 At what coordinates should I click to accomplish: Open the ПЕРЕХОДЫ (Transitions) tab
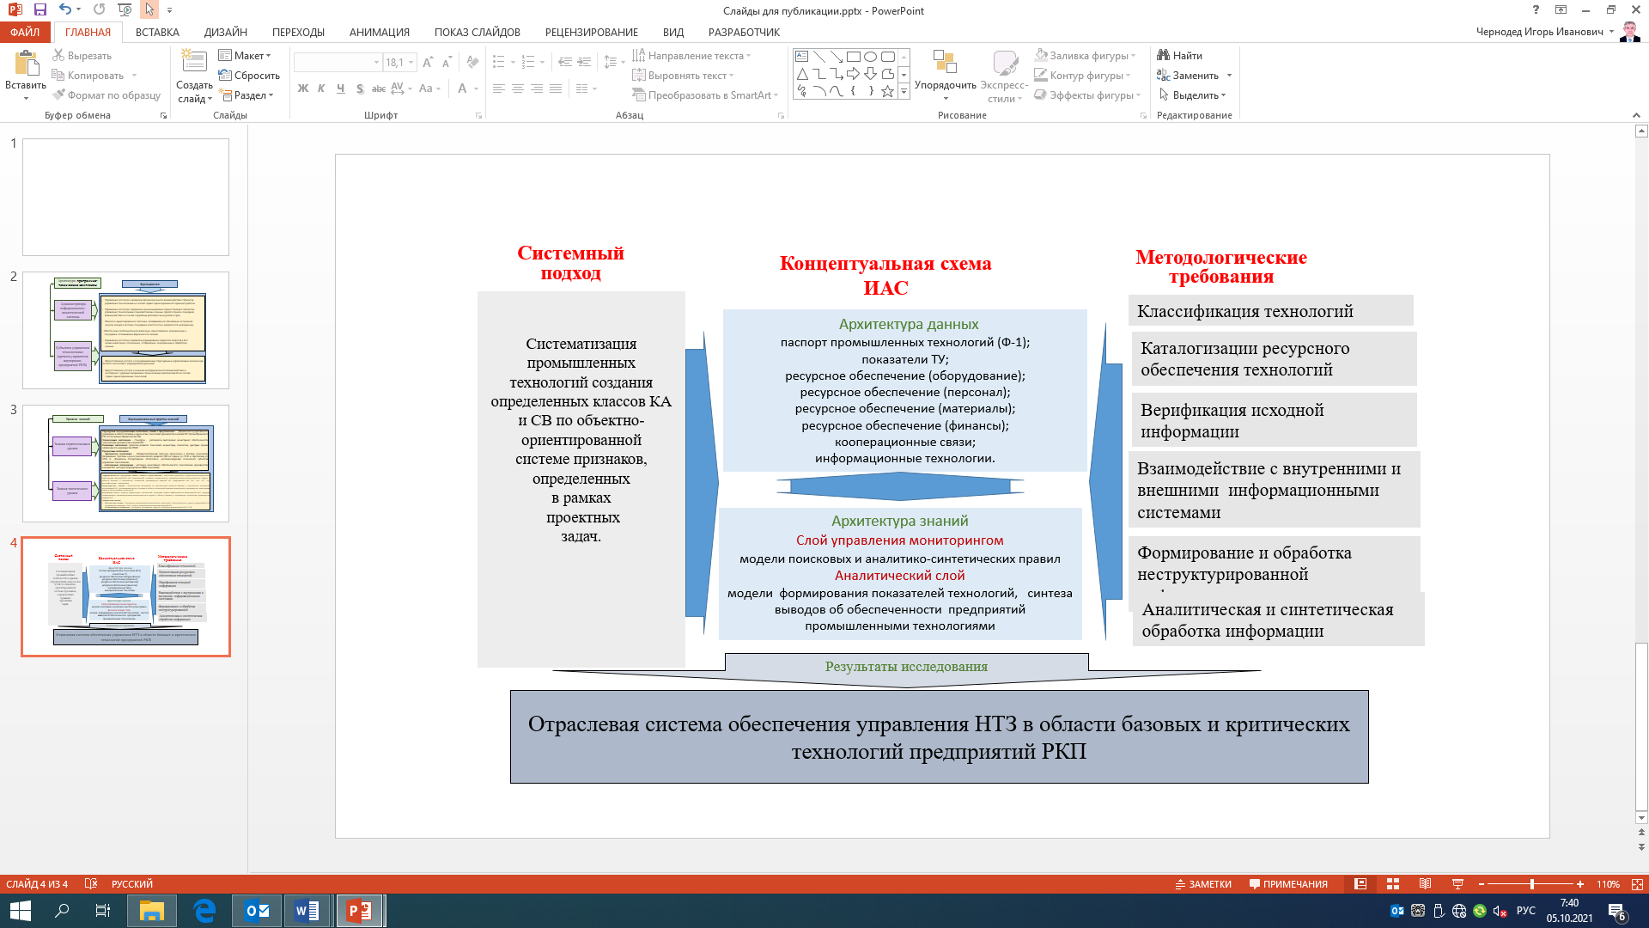tap(298, 32)
